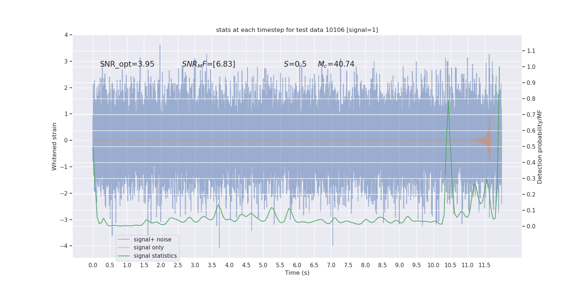
Task: Select Time axis tick label 8.5
Action: point(382,265)
